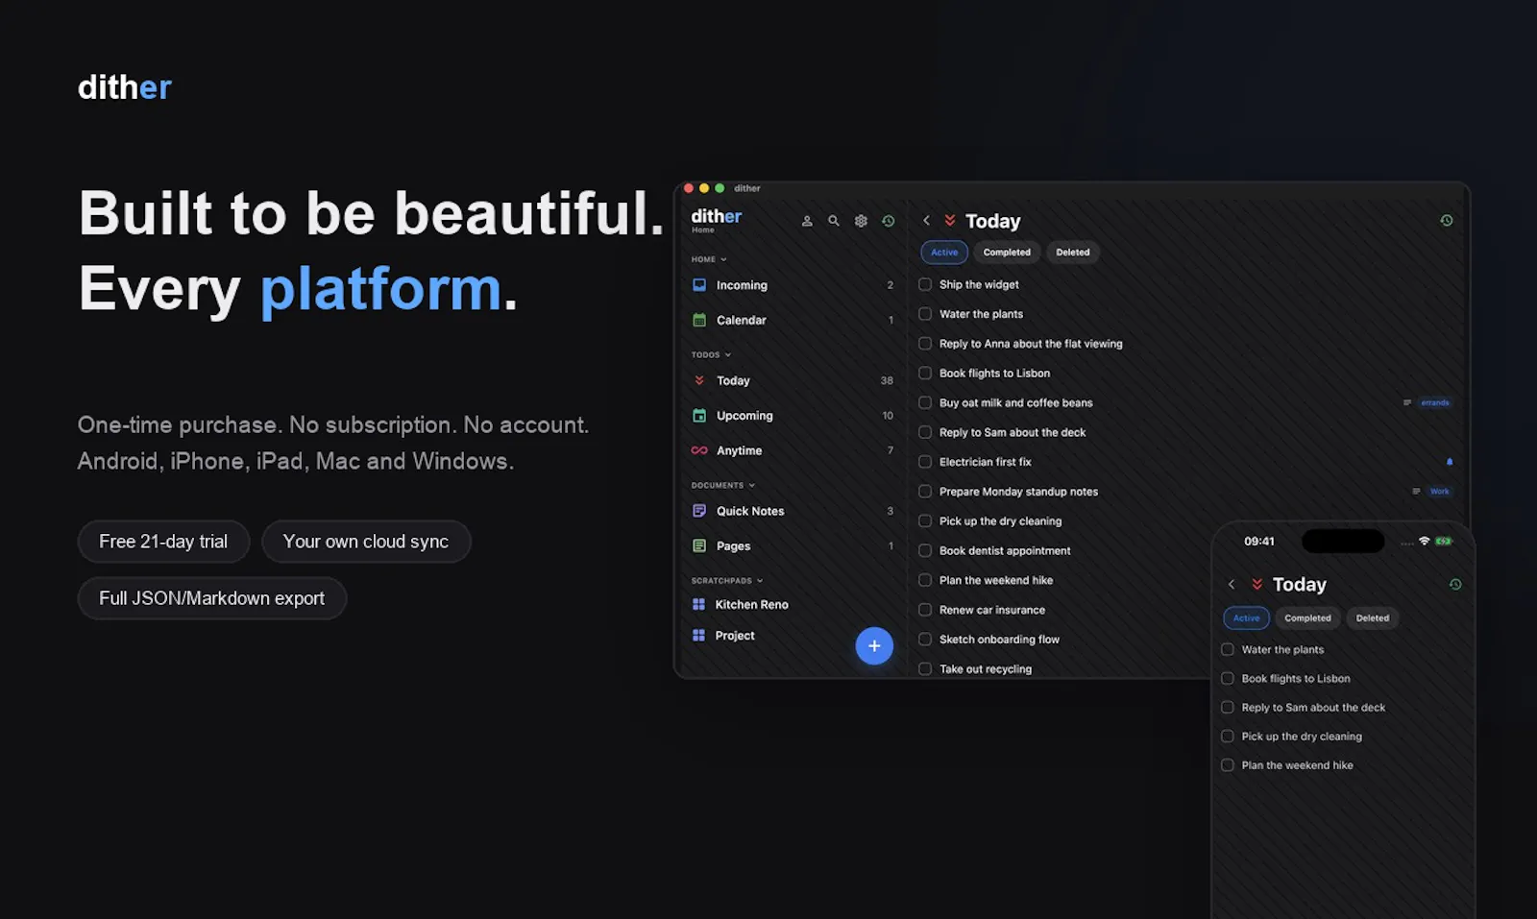Open Upcoming list in sidebar
Screen dimensions: 1537x919
tap(793, 416)
